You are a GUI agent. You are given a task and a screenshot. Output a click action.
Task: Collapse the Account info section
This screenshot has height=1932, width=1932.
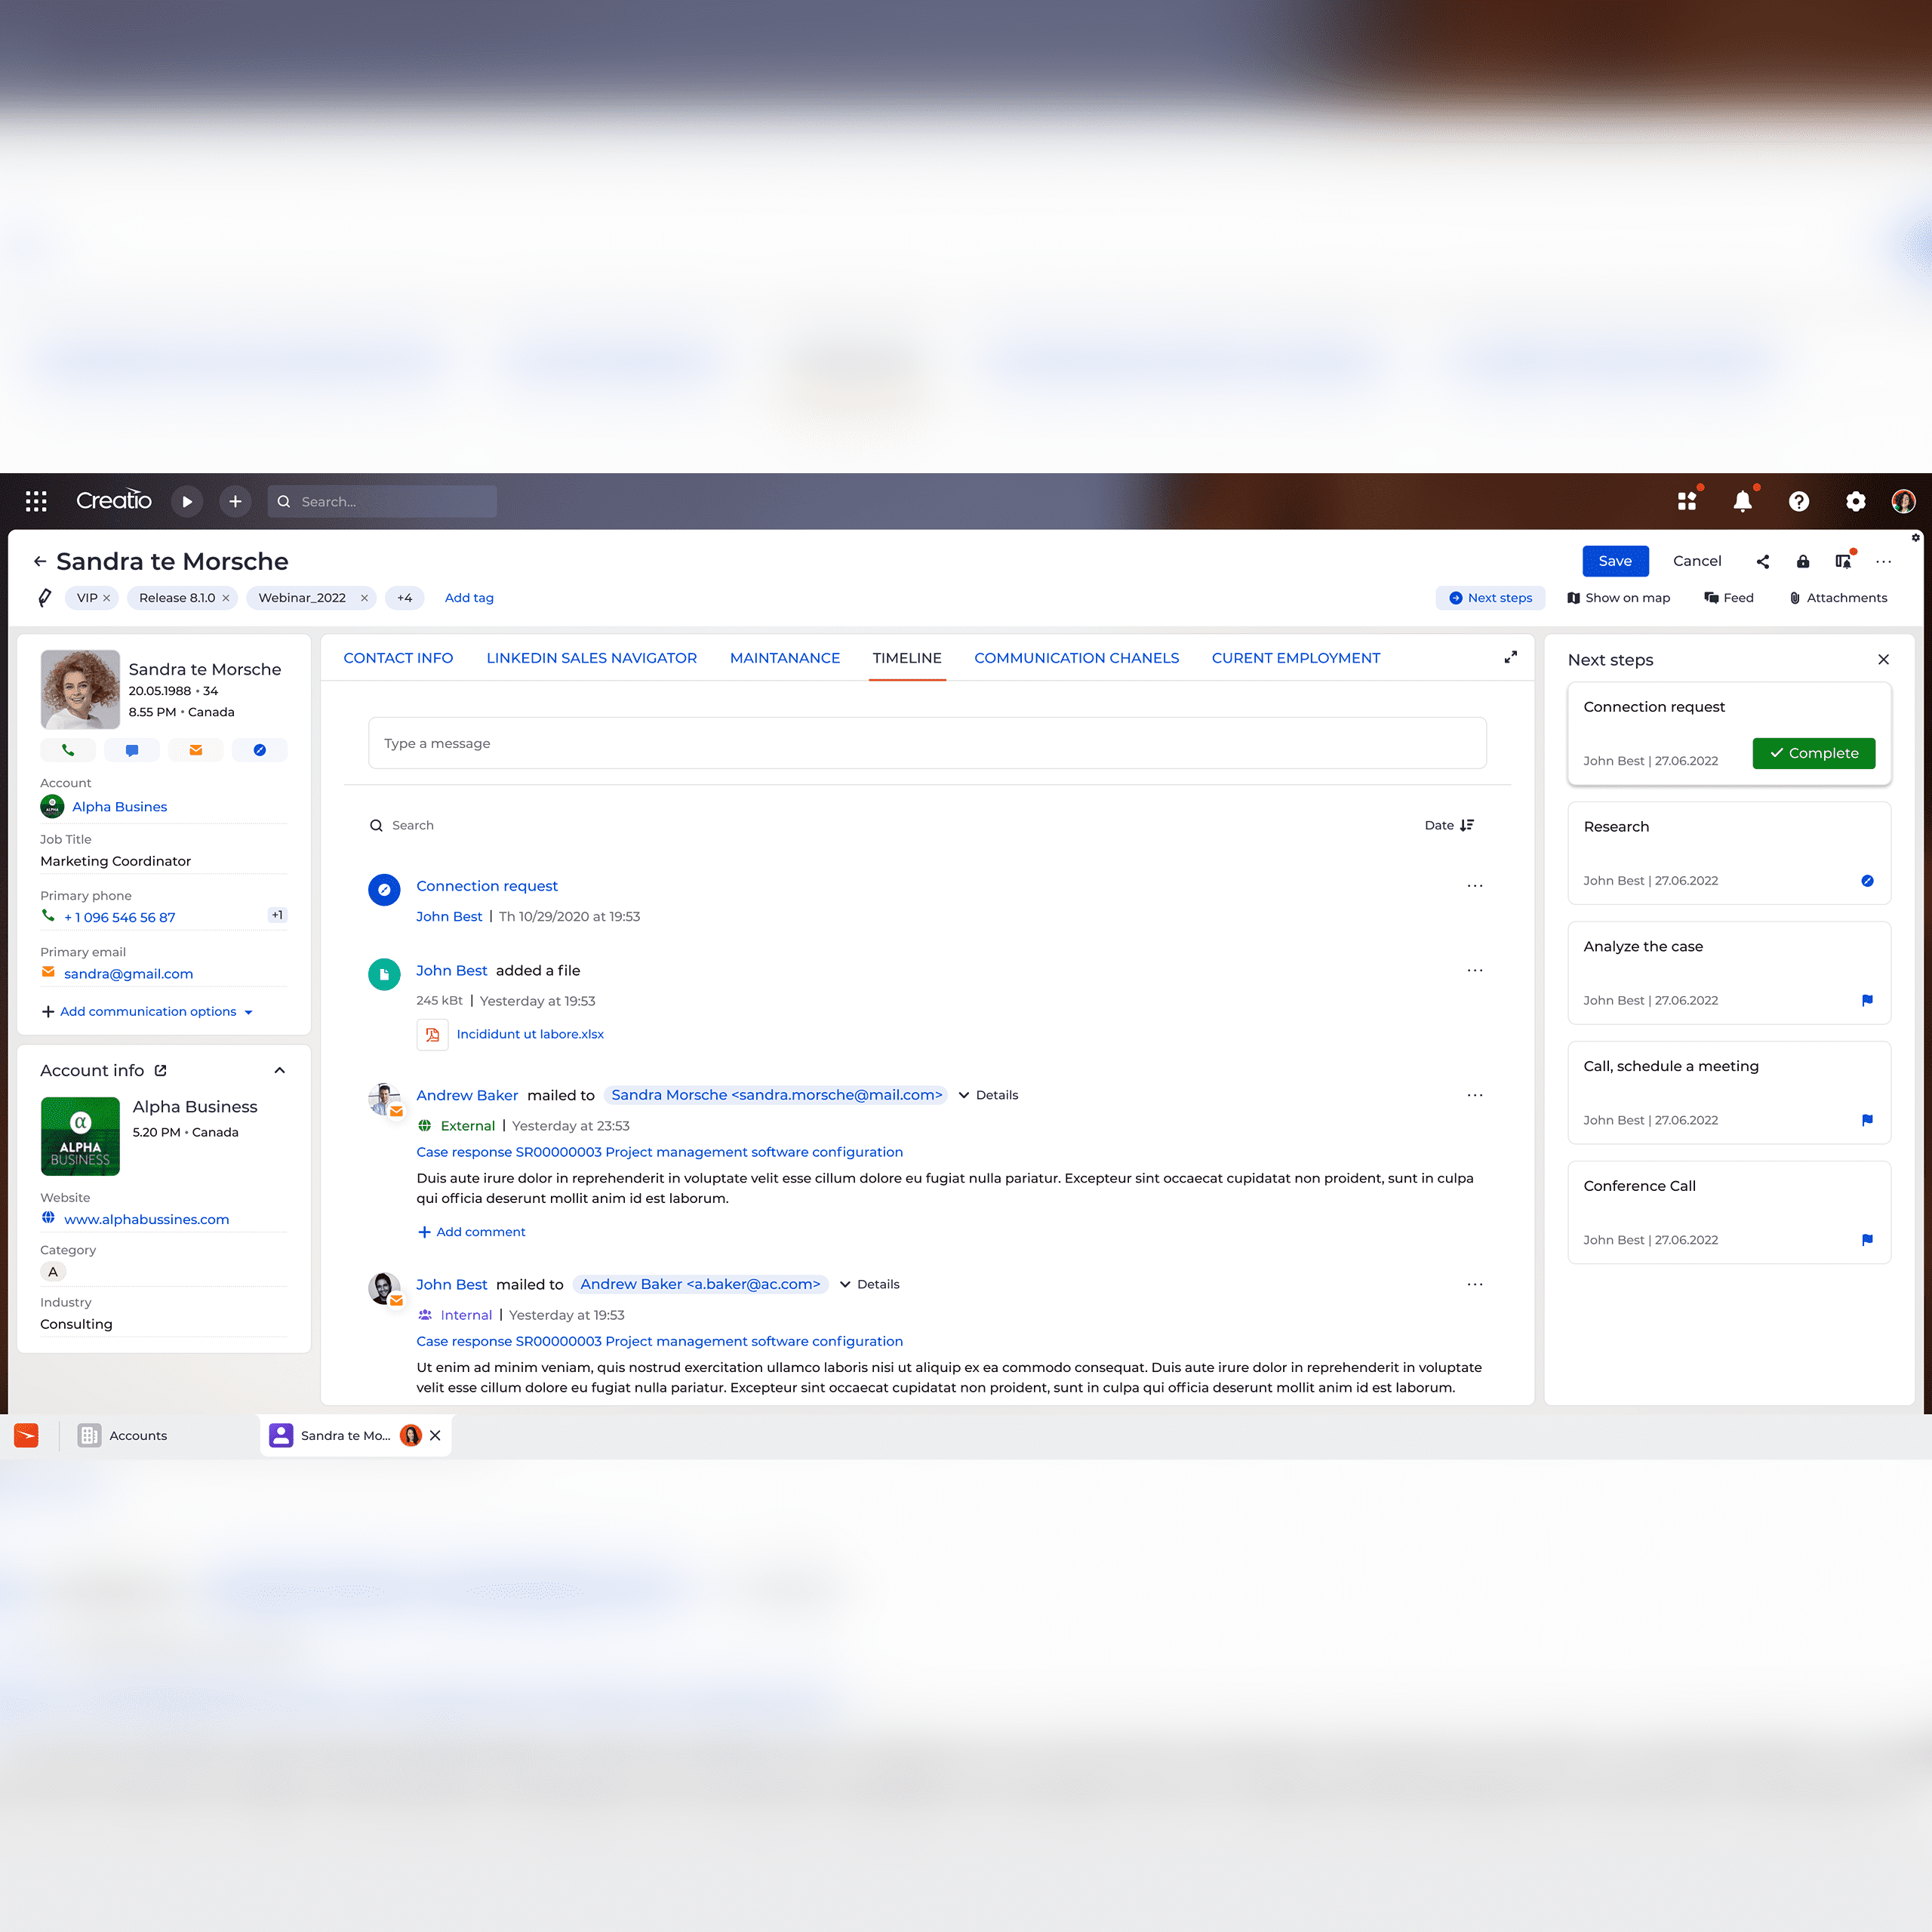280,1070
